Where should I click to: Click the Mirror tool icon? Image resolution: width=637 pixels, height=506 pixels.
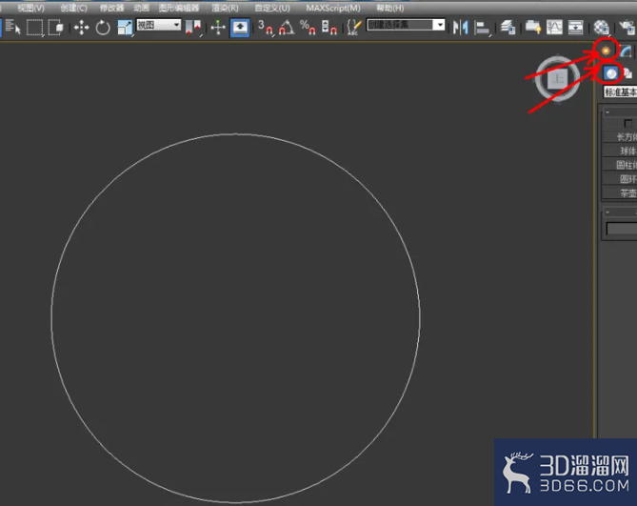(x=460, y=28)
